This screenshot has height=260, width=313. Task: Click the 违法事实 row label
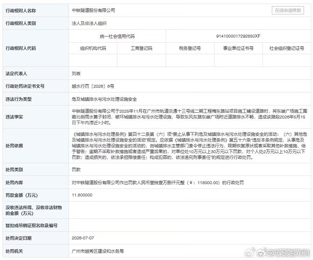click(x=14, y=117)
